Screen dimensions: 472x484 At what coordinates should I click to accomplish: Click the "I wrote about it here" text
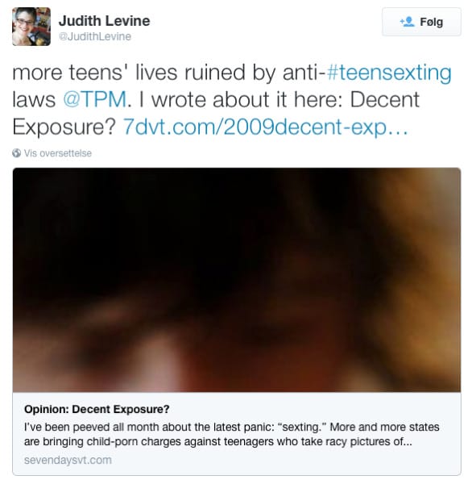[x=241, y=99]
